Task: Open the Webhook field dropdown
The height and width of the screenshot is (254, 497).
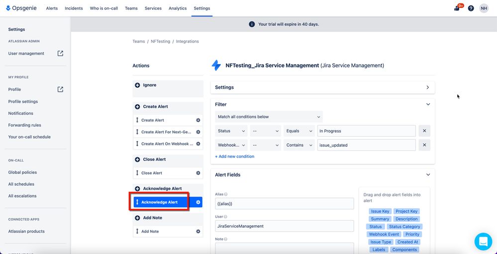Action: pyautogui.click(x=231, y=145)
